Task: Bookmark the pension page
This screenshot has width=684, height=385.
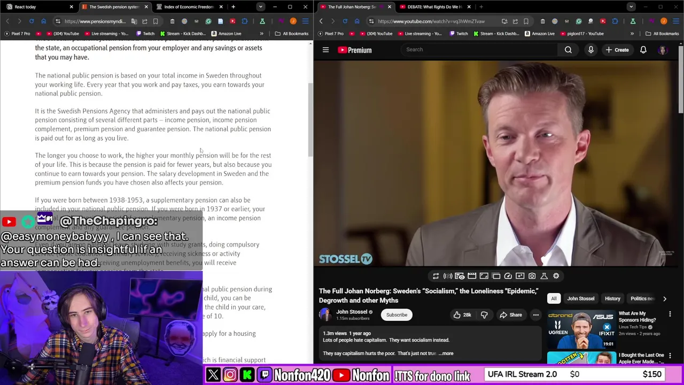Action: (x=156, y=21)
